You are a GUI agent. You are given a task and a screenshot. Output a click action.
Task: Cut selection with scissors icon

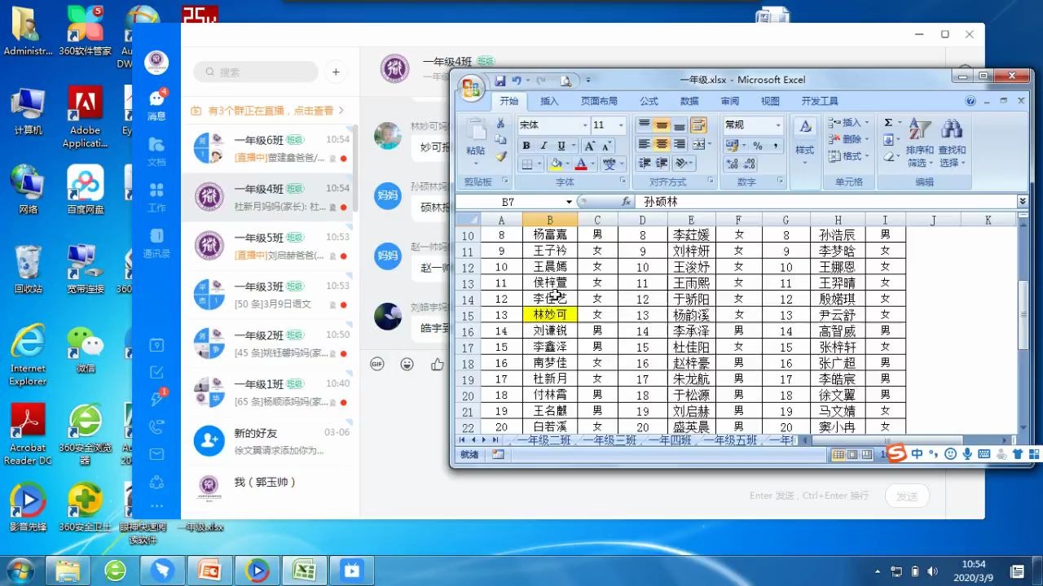click(500, 124)
